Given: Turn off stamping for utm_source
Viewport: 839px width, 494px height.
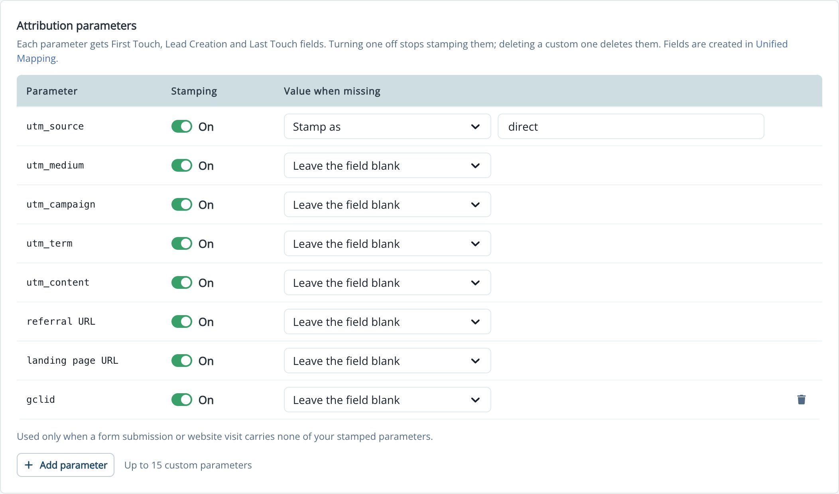Looking at the screenshot, I should [x=182, y=127].
